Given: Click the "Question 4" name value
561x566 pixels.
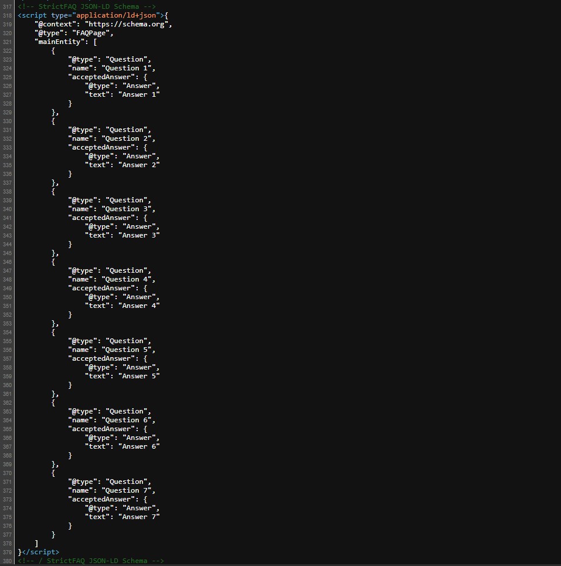Looking at the screenshot, I should click(x=126, y=279).
